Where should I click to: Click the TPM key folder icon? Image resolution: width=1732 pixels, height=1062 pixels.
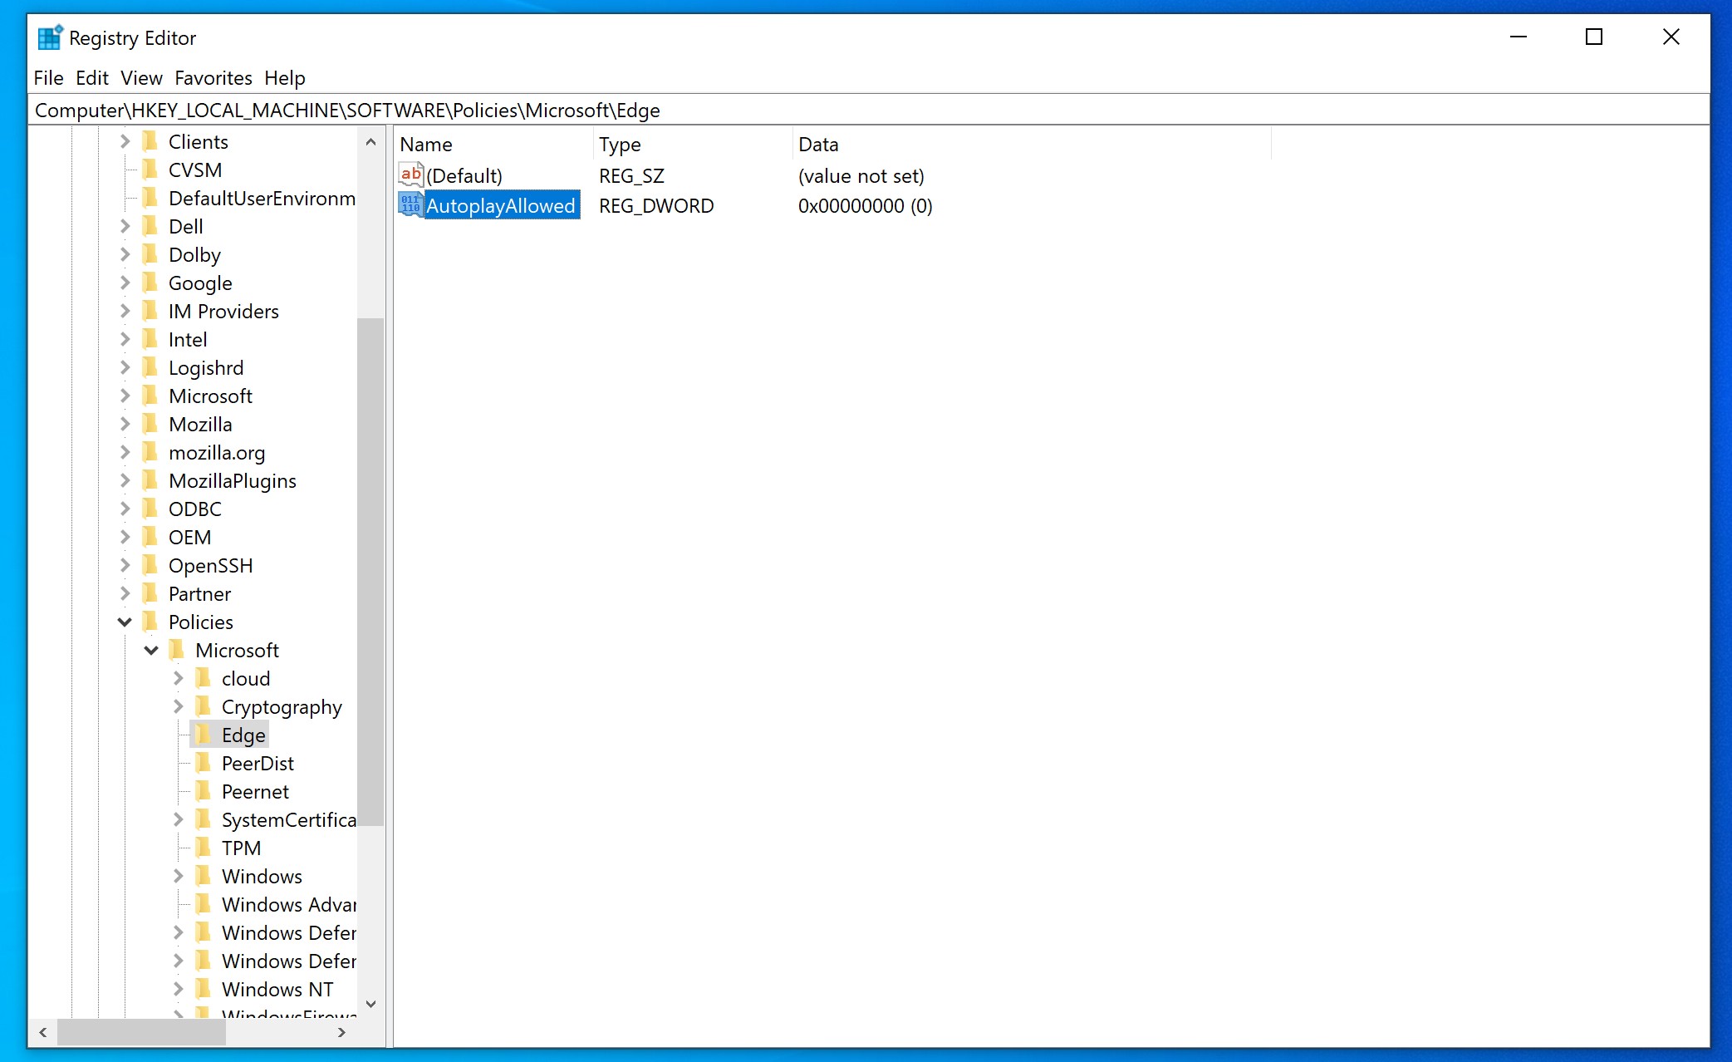tap(204, 848)
